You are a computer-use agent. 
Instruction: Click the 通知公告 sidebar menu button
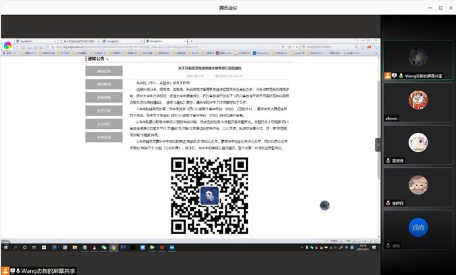pyautogui.click(x=103, y=71)
